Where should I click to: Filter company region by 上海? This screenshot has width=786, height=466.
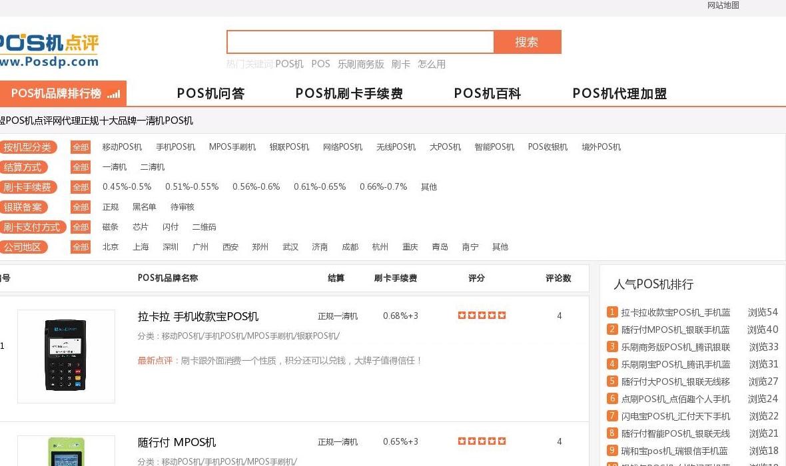[141, 247]
